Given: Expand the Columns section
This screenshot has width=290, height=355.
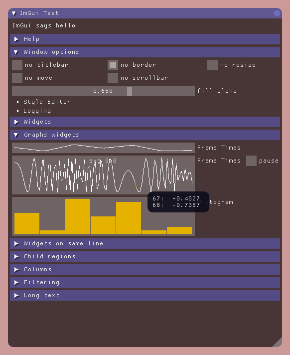Looking at the screenshot, I should tap(145, 269).
